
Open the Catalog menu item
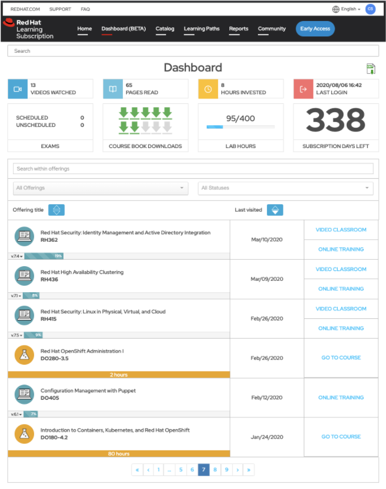click(165, 29)
